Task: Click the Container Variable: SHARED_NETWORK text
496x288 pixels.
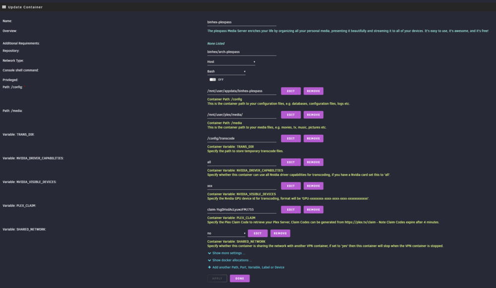Action: pyautogui.click(x=236, y=241)
